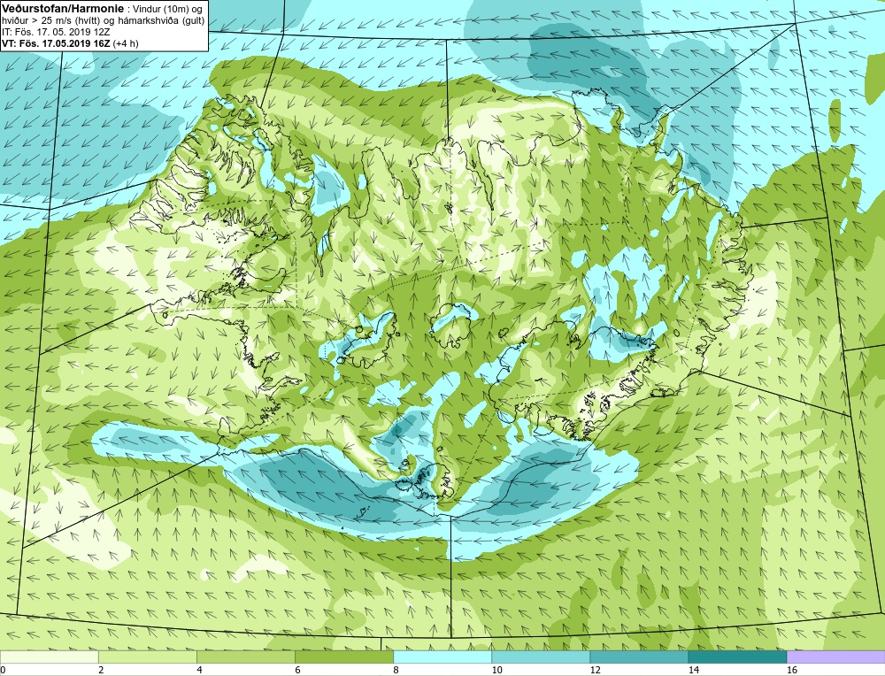The width and height of the screenshot is (885, 676).
Task: Click the 8–10 m/s pale cyan swatch
Action: point(442,657)
